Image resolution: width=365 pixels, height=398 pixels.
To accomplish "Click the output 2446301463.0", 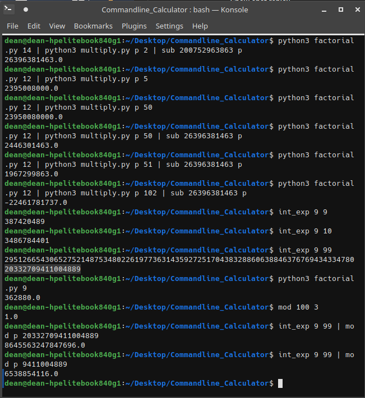I will coord(31,146).
